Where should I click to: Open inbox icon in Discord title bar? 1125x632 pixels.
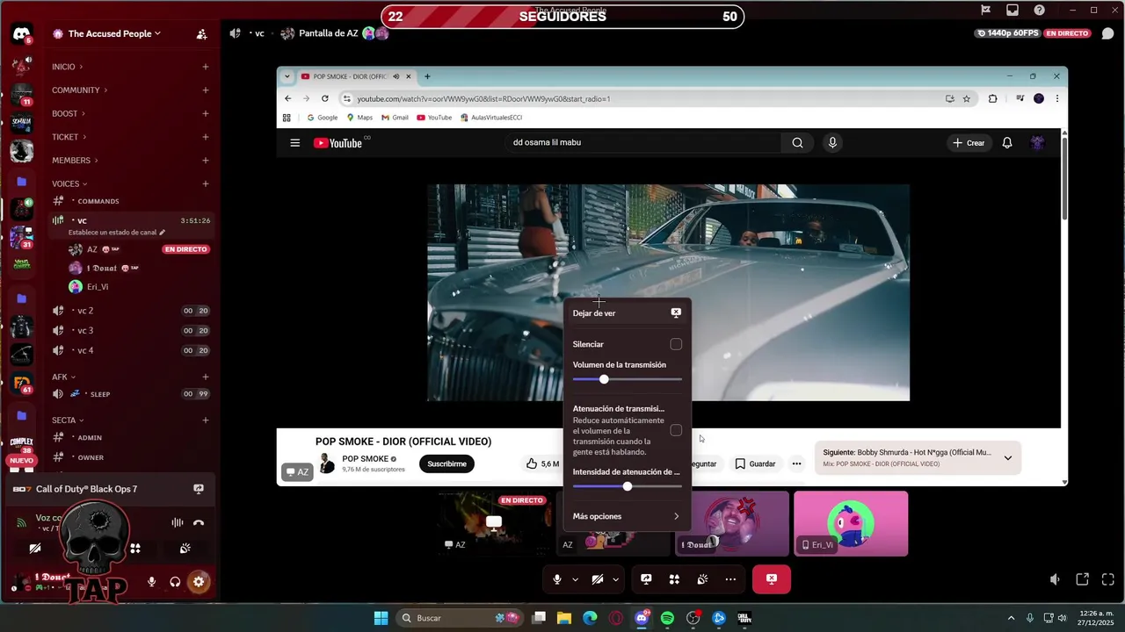tap(1012, 11)
